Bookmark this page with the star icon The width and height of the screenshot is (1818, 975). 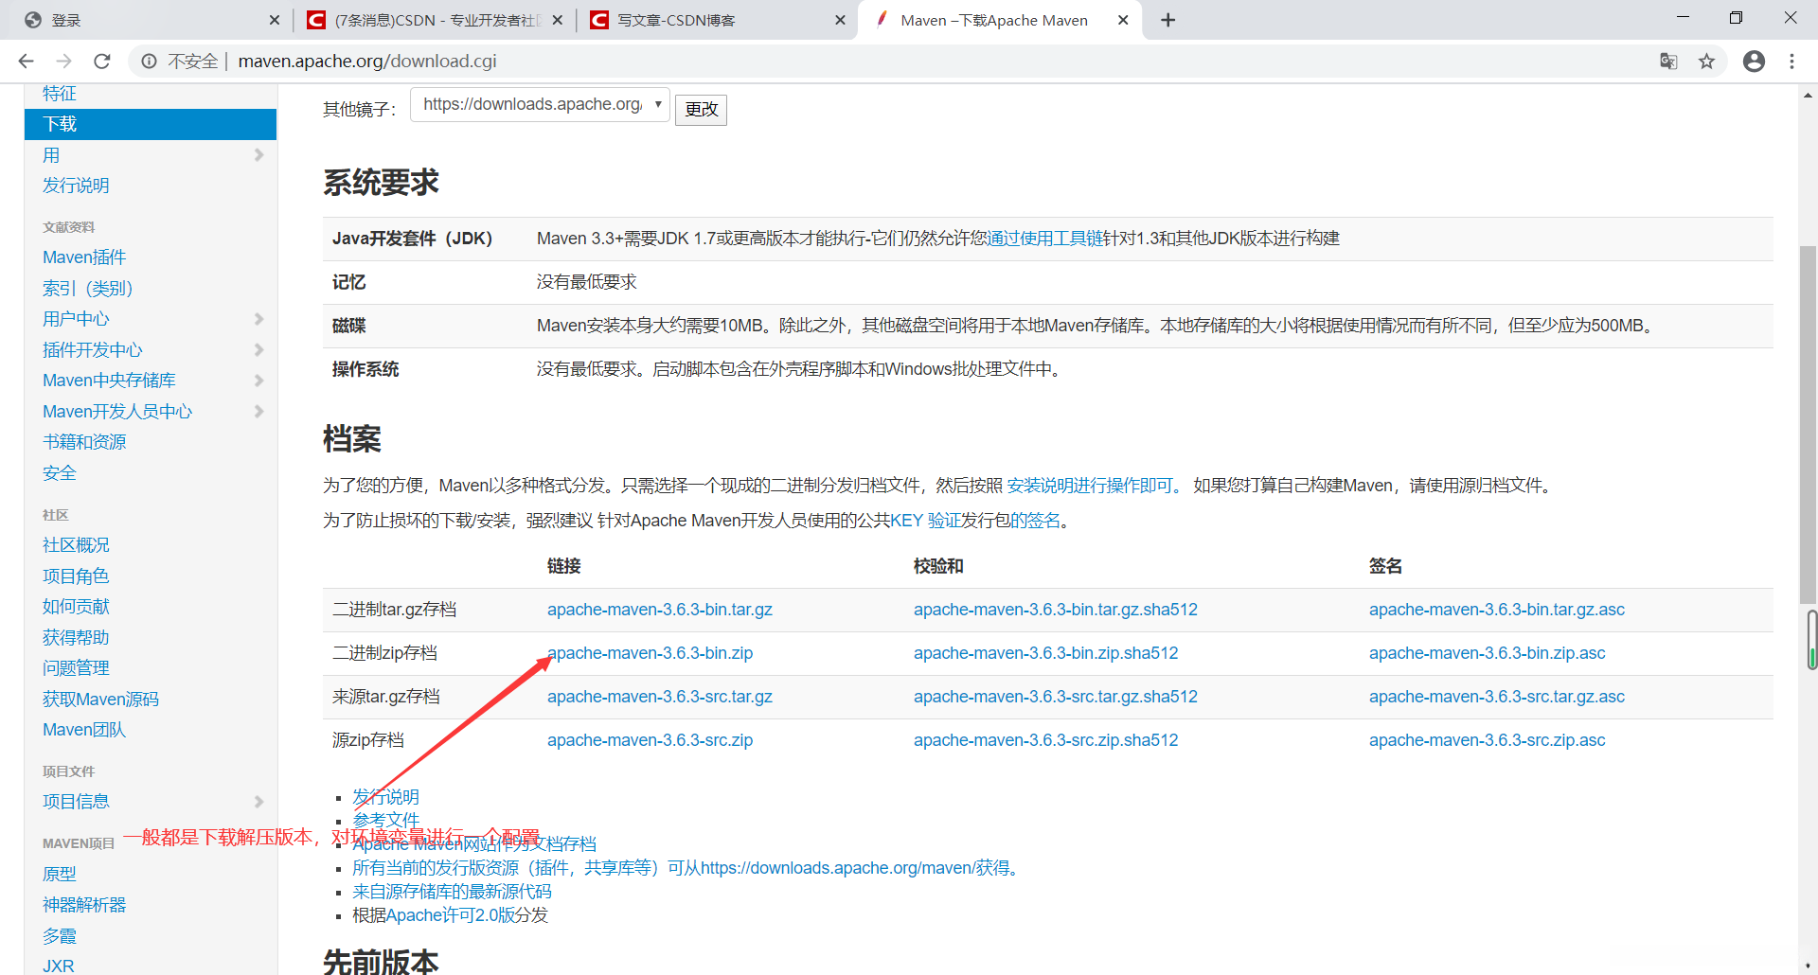(x=1706, y=62)
